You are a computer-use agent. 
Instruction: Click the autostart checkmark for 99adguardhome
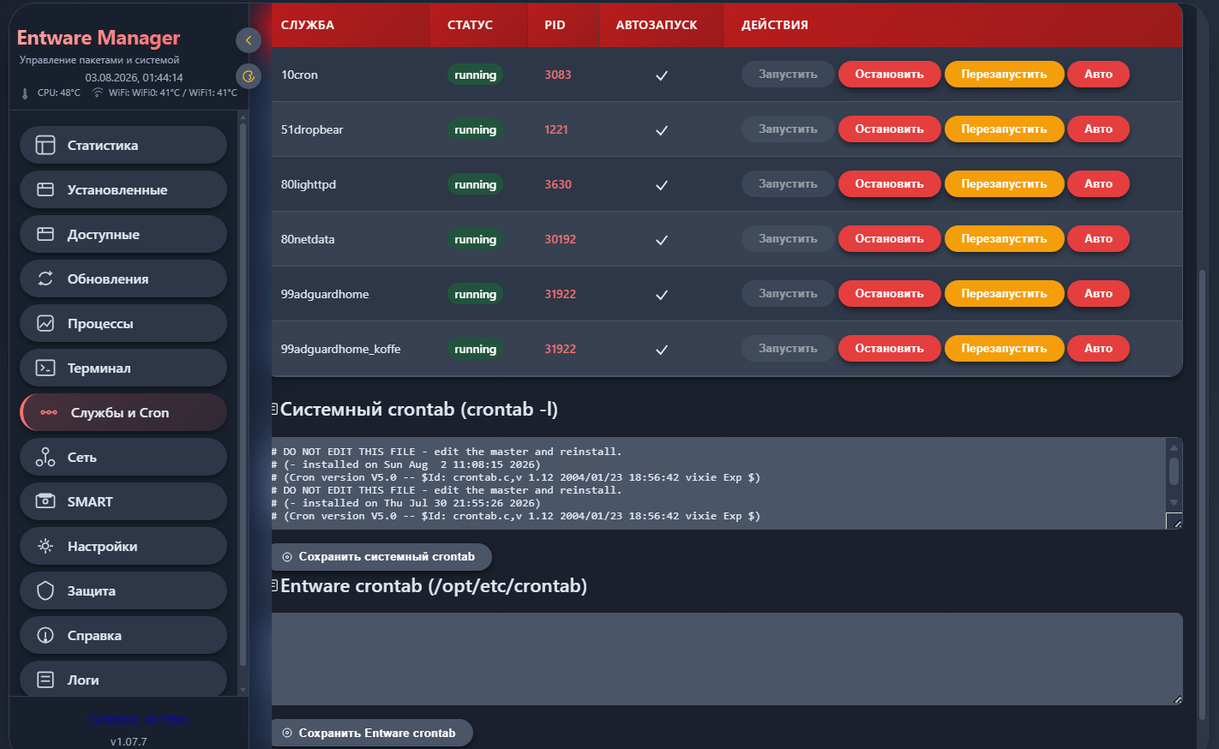point(662,295)
